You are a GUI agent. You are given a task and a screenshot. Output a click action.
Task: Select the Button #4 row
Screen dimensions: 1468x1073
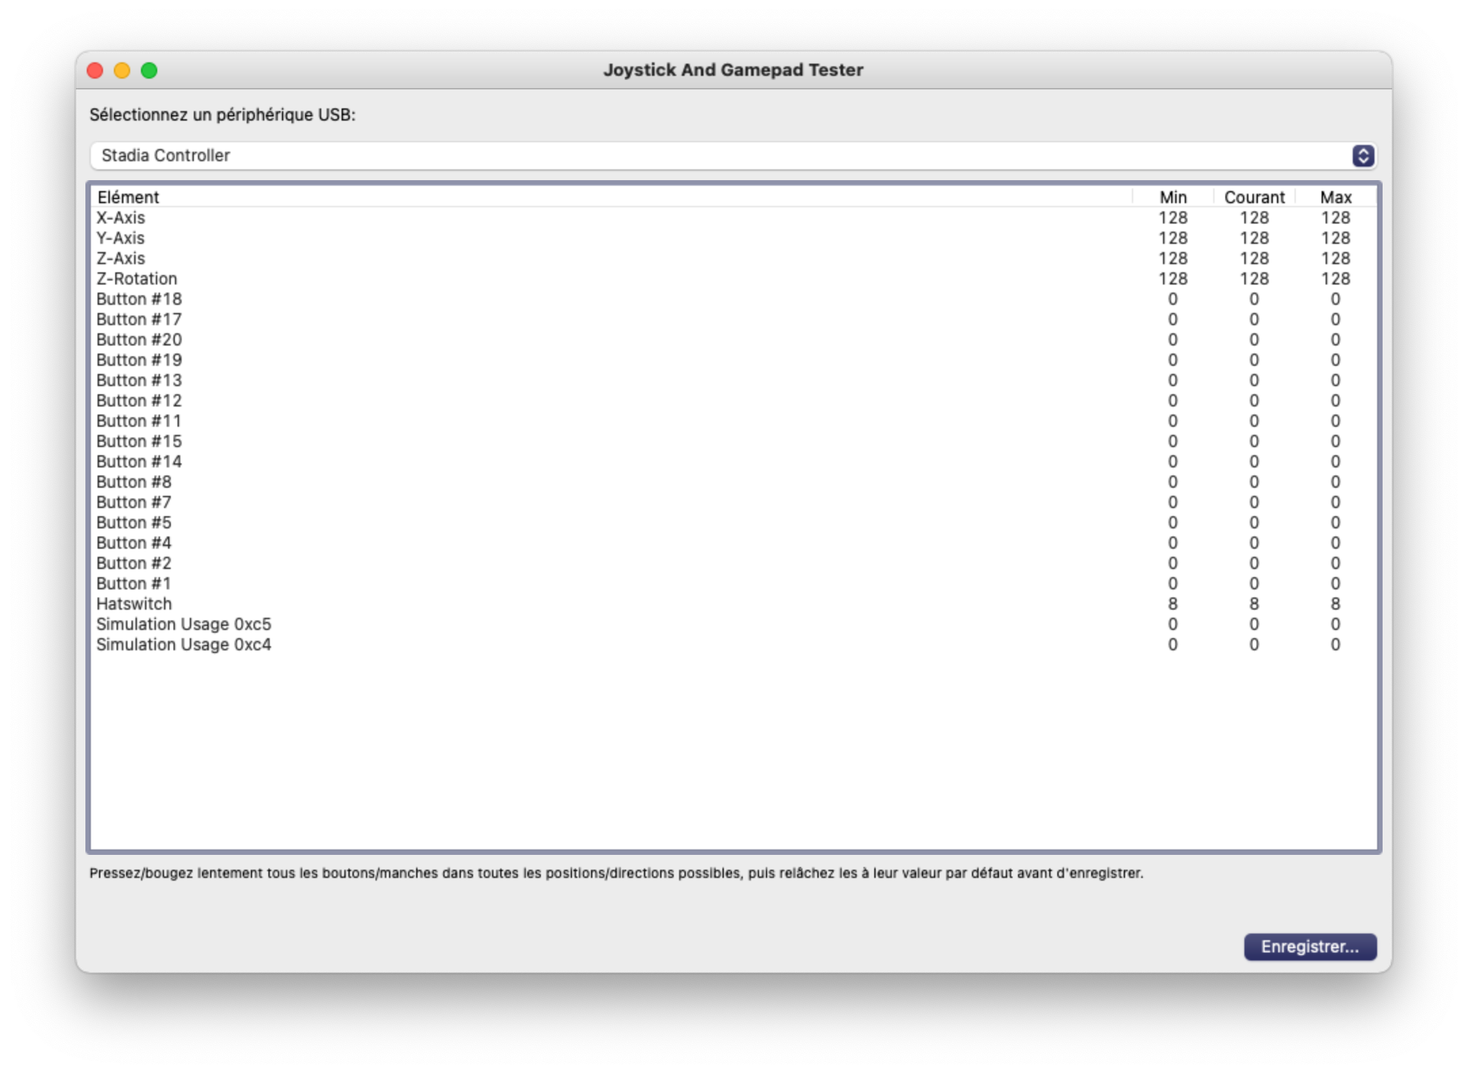point(733,543)
